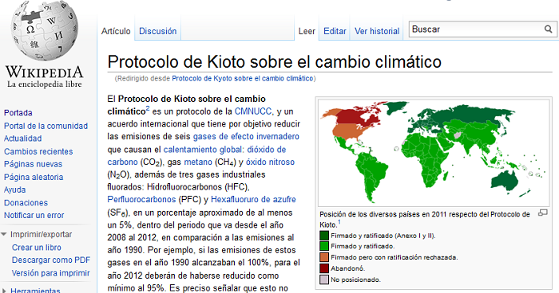Open the Ayuda link
Screen dimensions: 559x293
click(14, 189)
